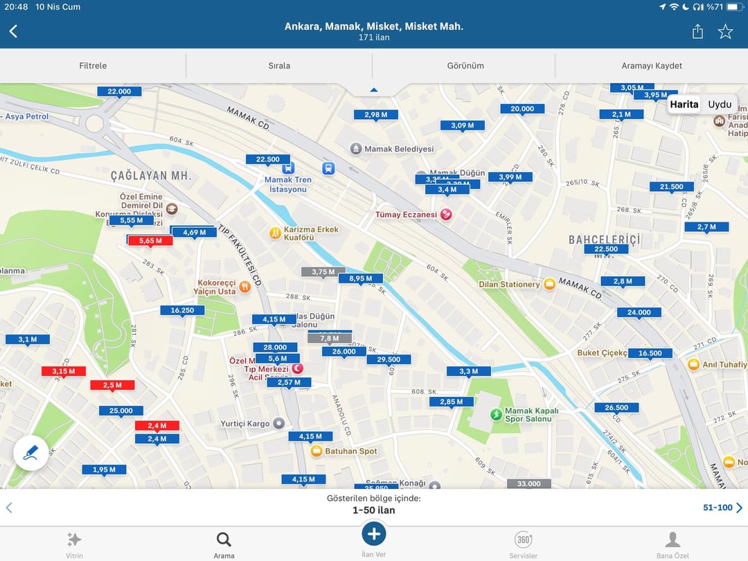Open the Bana Özel profile tab
This screenshot has width=748, height=561.
click(x=673, y=540)
